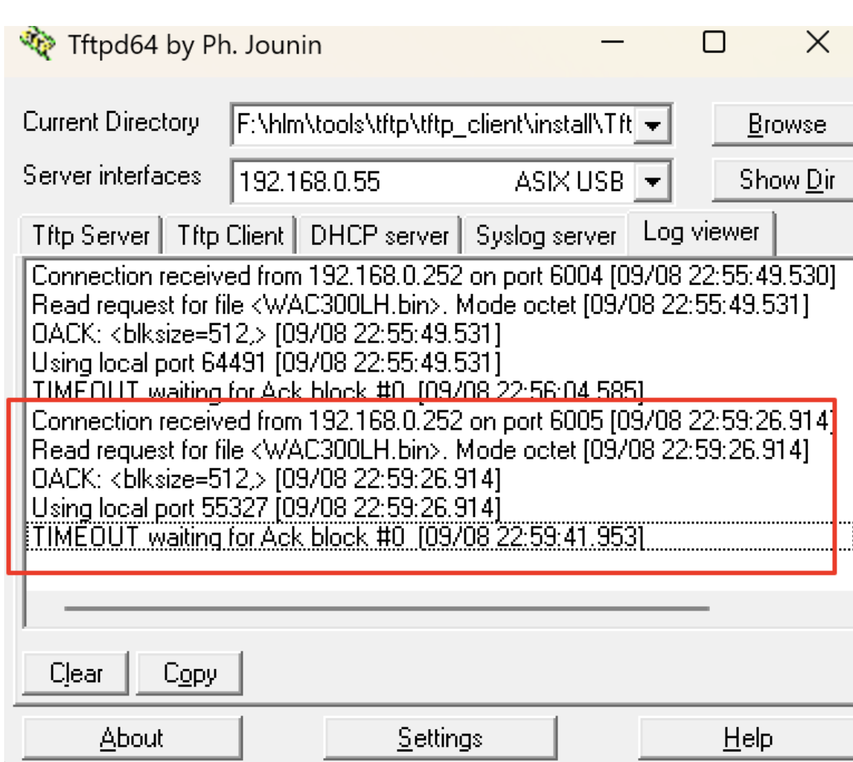Select the 'Using local port 55327' line
853x762 pixels.
(x=266, y=508)
